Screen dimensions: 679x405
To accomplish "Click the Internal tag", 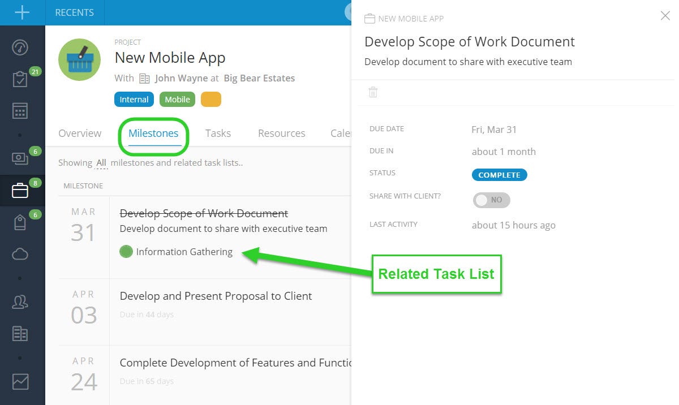I will pos(134,100).
